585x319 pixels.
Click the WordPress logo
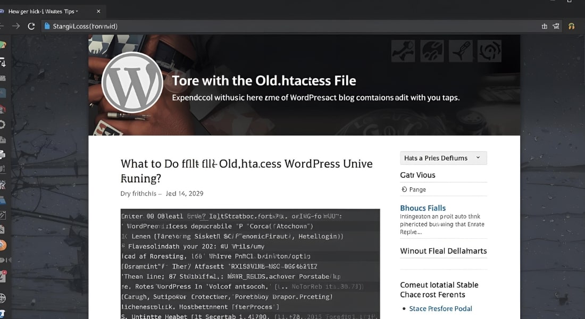(132, 82)
